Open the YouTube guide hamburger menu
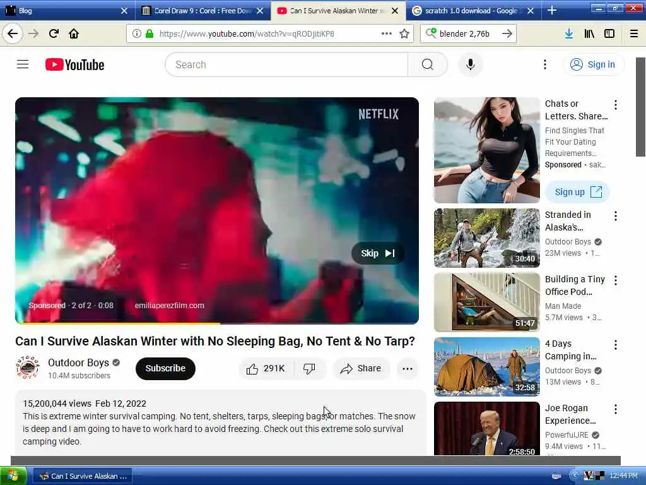This screenshot has width=646, height=485. 23,64
